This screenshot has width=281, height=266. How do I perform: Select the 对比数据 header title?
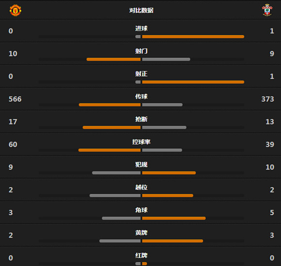click(141, 10)
